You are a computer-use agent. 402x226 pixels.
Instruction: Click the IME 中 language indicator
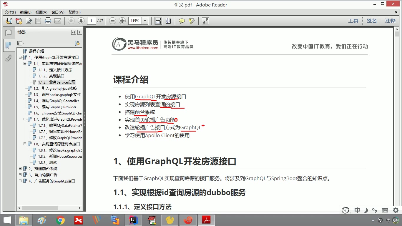pyautogui.click(x=357, y=210)
